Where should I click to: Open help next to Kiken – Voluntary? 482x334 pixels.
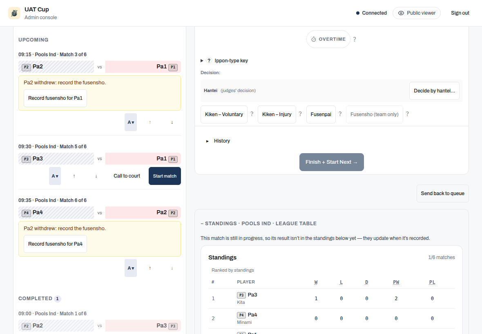[x=252, y=114]
